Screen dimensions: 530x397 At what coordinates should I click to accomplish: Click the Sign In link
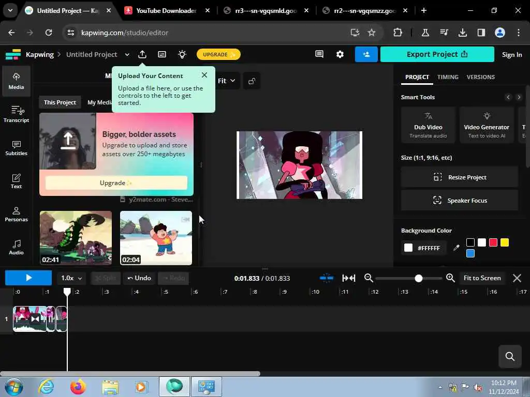click(x=512, y=55)
